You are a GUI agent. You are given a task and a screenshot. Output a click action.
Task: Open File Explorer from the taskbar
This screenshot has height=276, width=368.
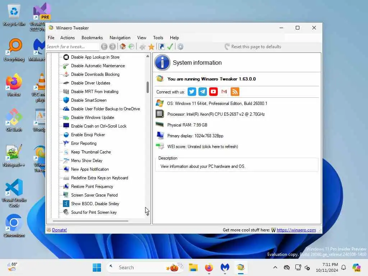click(x=193, y=267)
